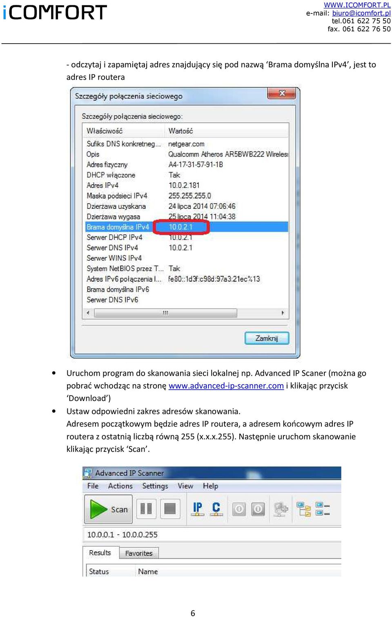Select the 'System NetBIOS przez T...' row
The height and width of the screenshot is (617, 392).
[186, 268]
